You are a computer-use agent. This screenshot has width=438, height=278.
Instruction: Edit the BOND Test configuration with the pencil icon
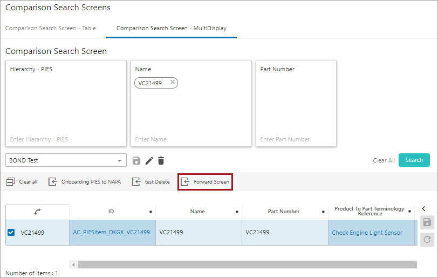[x=149, y=160]
